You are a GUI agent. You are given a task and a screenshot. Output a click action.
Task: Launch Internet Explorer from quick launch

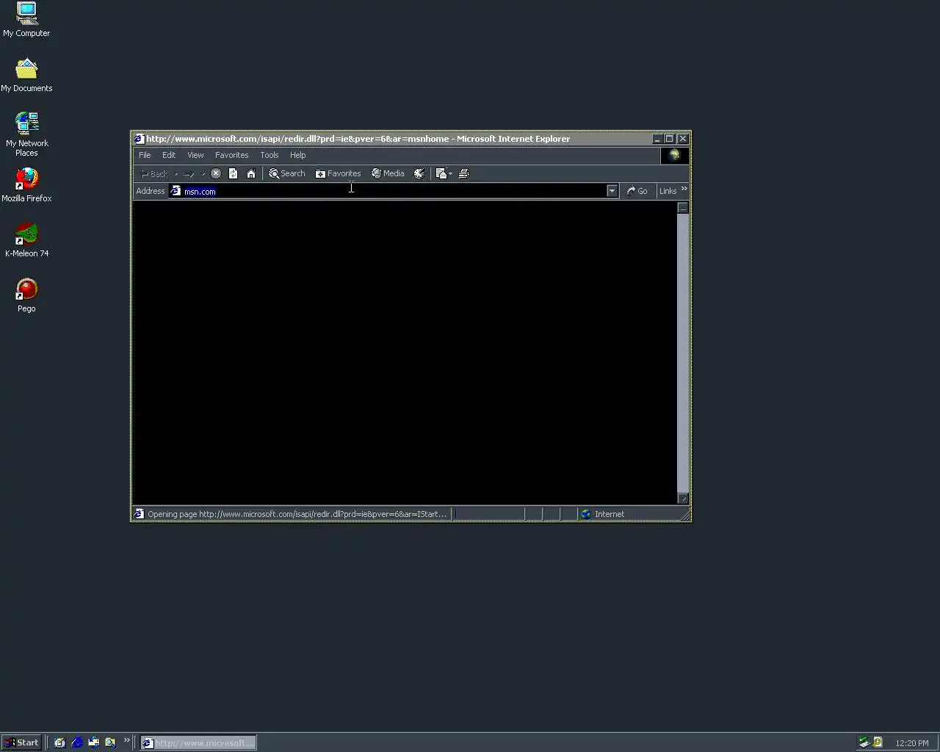pyautogui.click(x=77, y=742)
